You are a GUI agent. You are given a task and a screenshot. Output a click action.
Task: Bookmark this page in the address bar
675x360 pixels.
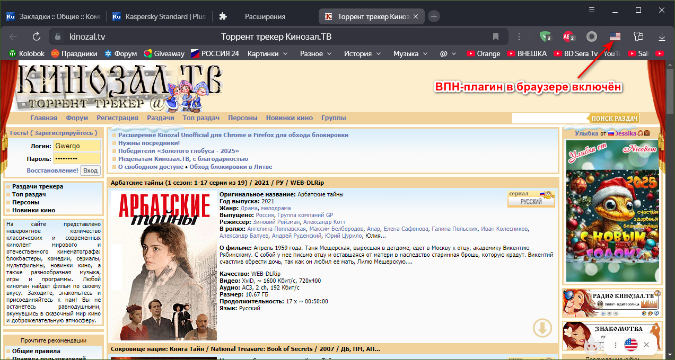(496, 37)
